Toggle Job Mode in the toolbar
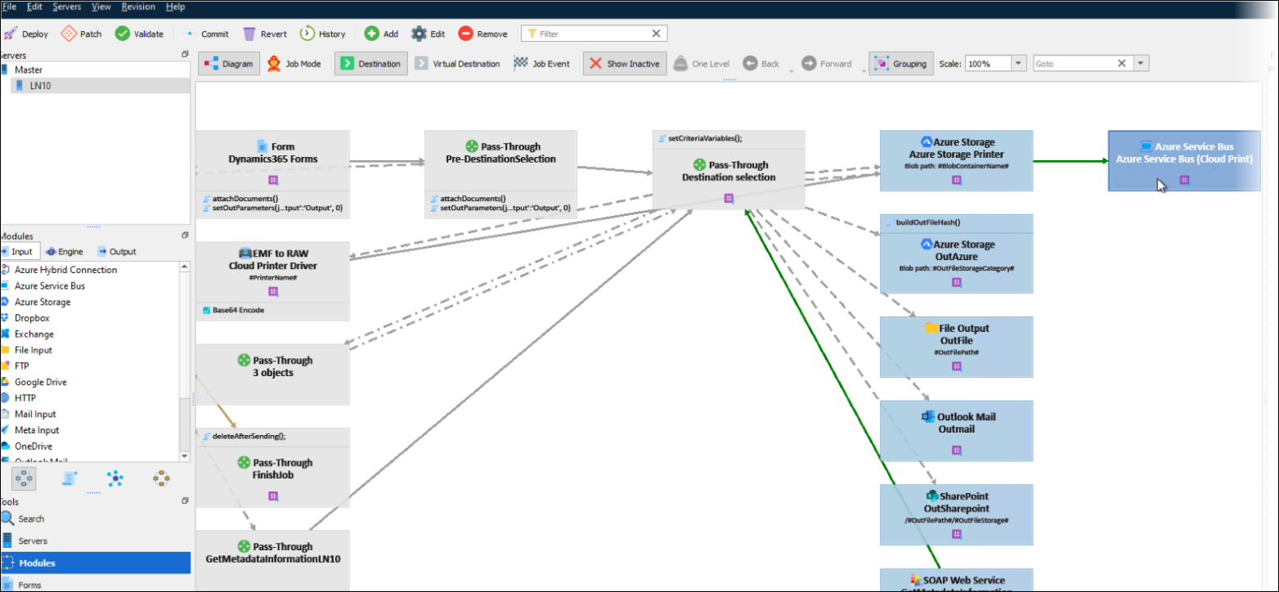The image size is (1279, 592). (x=294, y=64)
